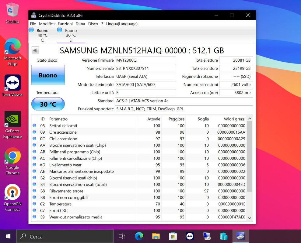
Task: Launch Microsoft Edge from the desktop shortcut
Action: tap(12, 52)
